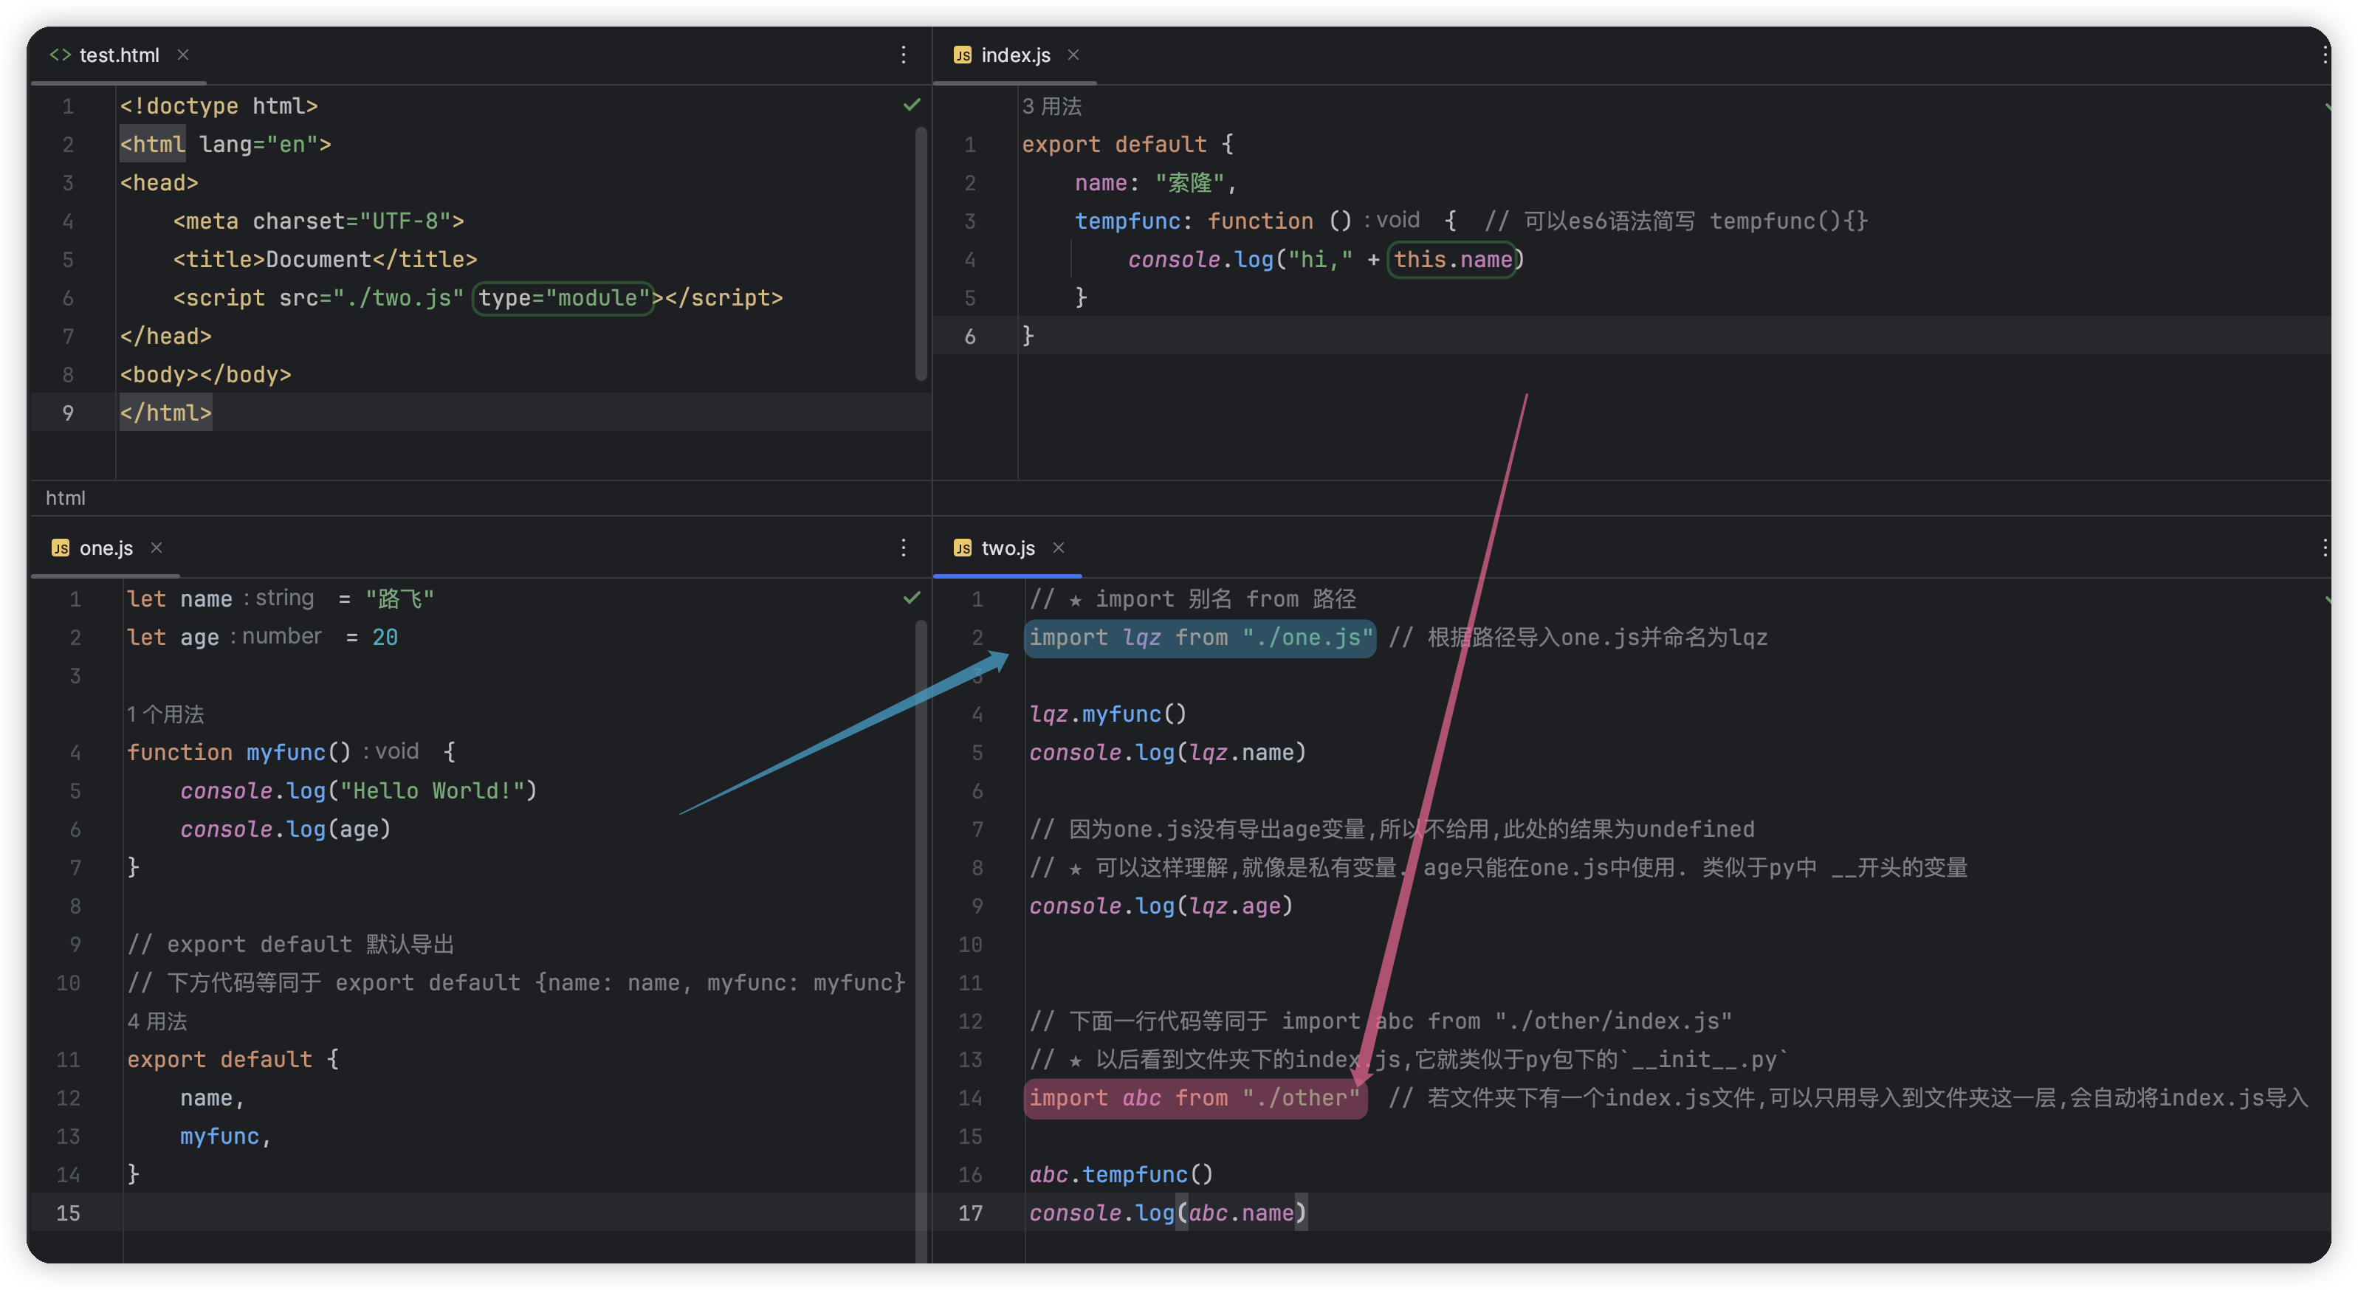The height and width of the screenshot is (1290, 2358).
Task: Click green checkmark inspection icon in test.html
Action: point(912,106)
